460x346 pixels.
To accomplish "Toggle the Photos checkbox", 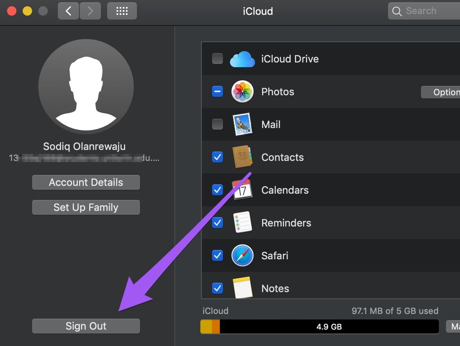I will 217,91.
